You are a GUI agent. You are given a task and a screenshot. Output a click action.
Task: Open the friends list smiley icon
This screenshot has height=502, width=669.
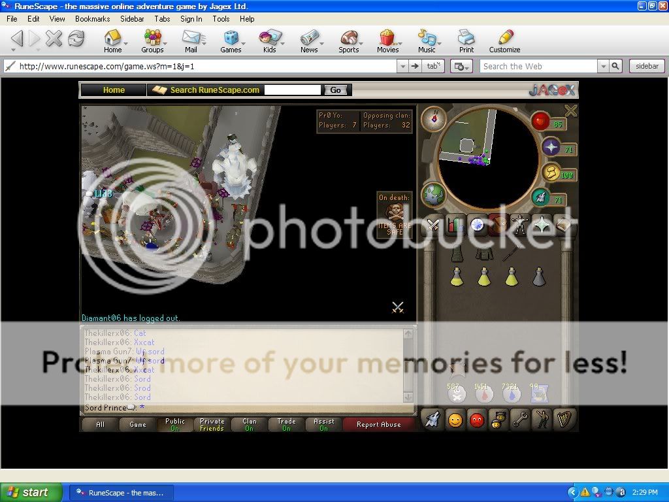coord(455,420)
